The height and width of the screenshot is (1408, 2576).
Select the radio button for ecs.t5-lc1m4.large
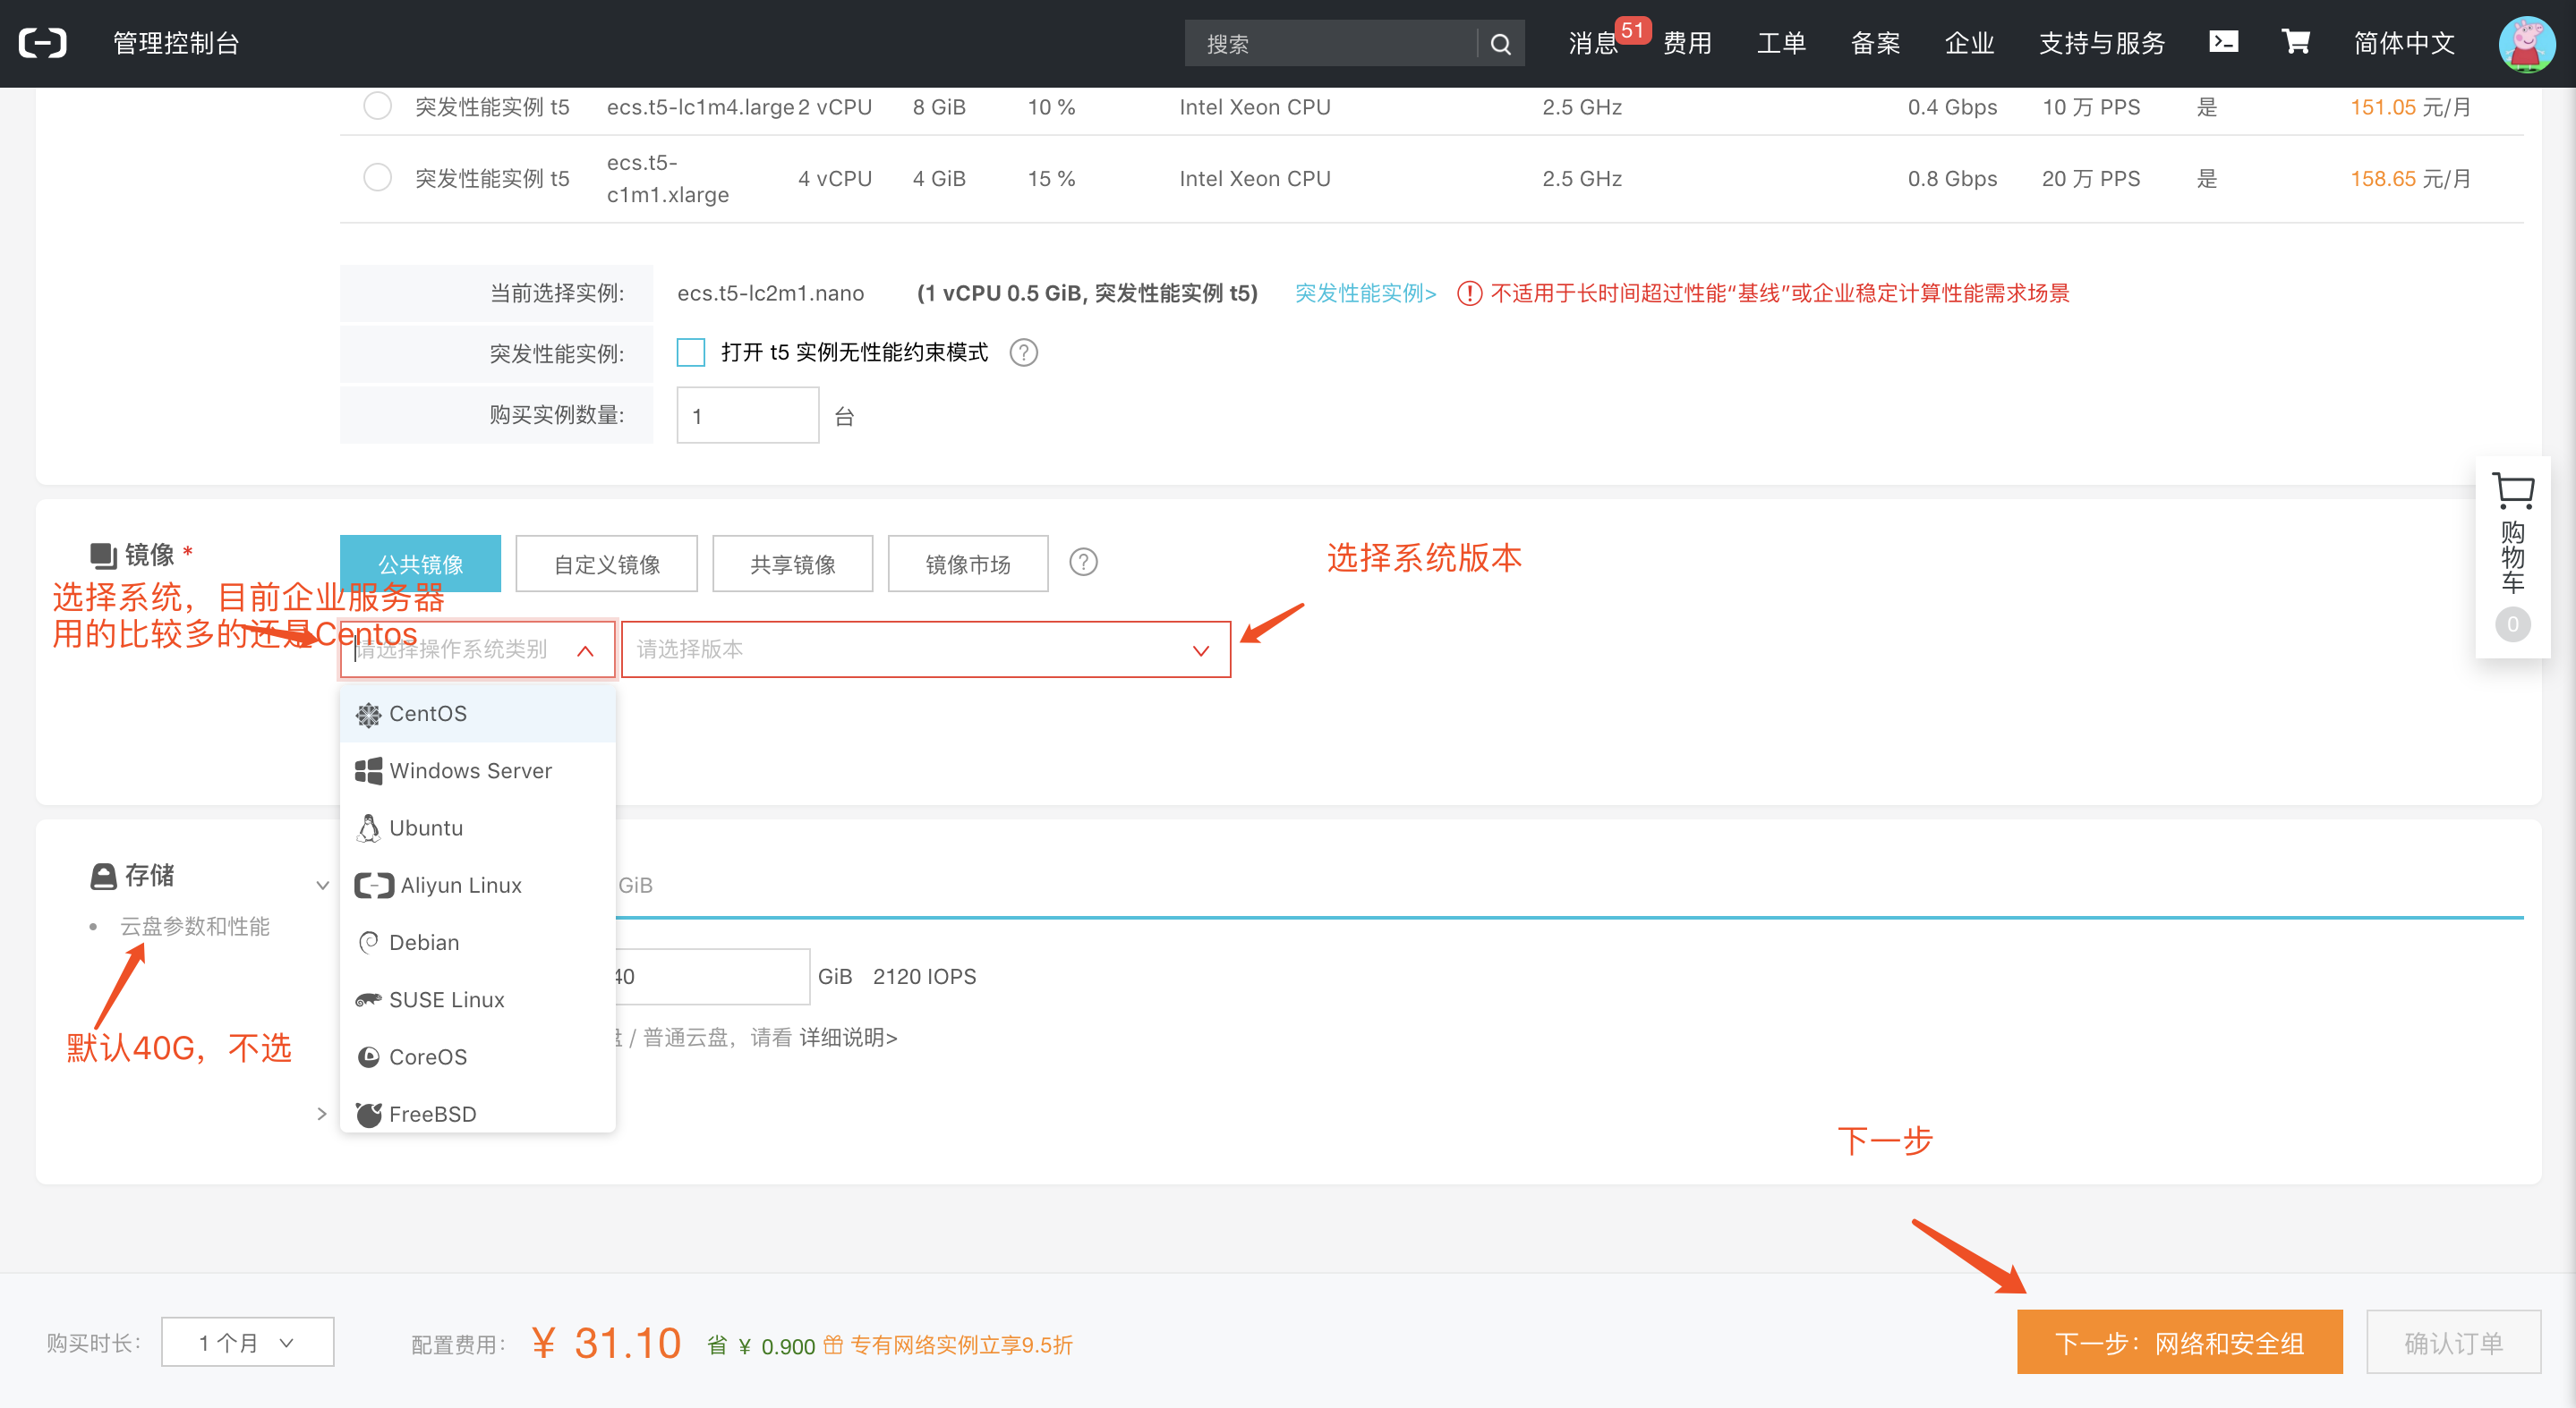377,106
